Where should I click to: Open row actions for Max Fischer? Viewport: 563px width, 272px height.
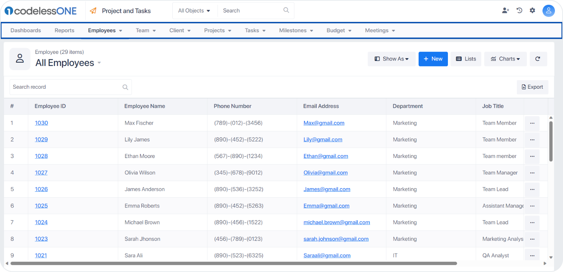[x=532, y=123]
